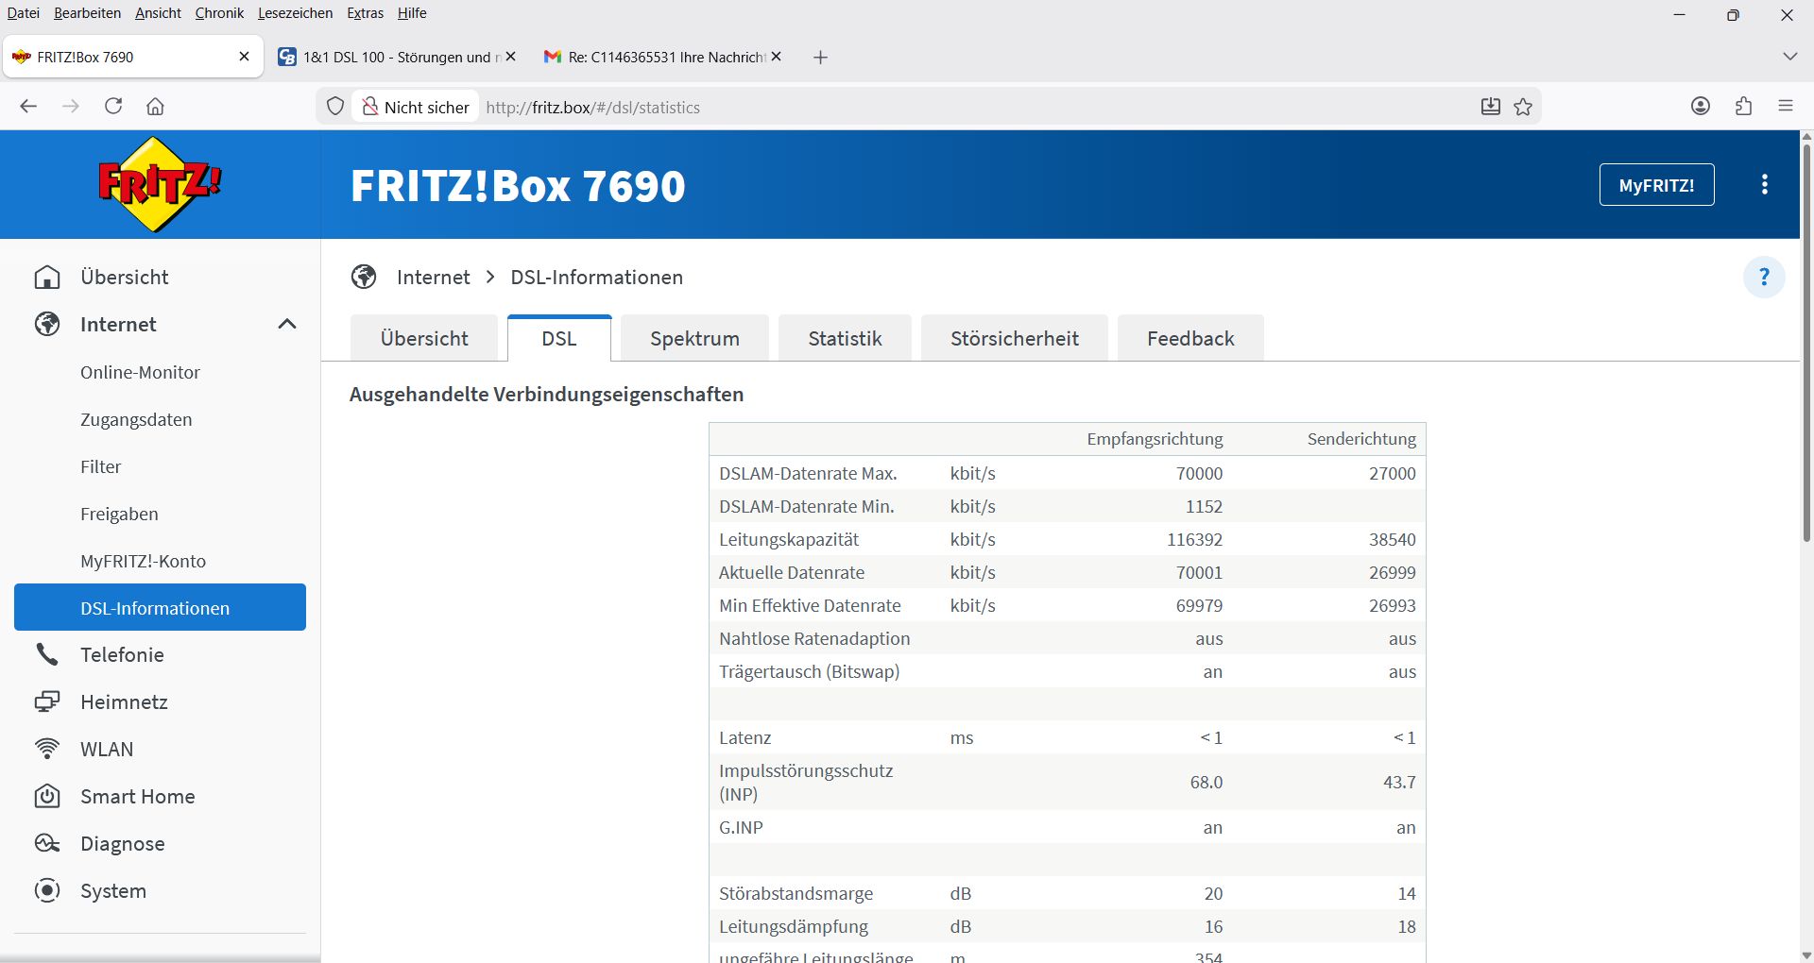
Task: Switch to the Gmail Re: C1146365531 browser tab
Action: coord(663,57)
